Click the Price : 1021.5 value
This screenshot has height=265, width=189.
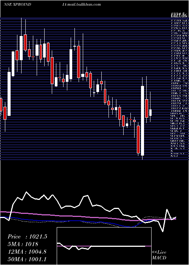27,237
